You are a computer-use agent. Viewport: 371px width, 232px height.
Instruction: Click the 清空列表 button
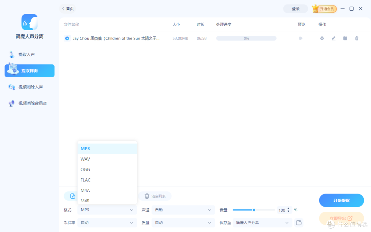coord(155,196)
